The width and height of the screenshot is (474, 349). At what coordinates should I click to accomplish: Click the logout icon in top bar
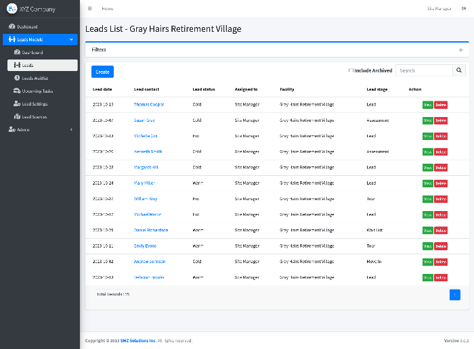[464, 9]
